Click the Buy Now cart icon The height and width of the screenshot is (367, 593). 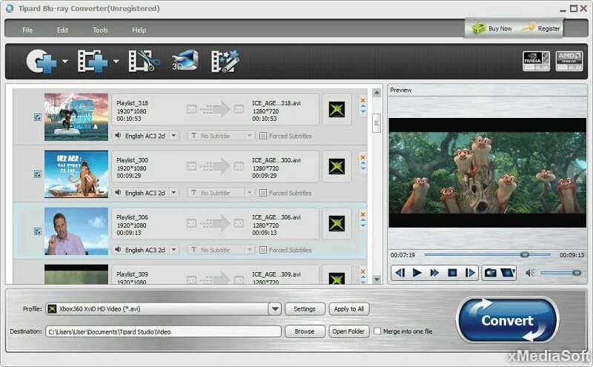click(478, 28)
